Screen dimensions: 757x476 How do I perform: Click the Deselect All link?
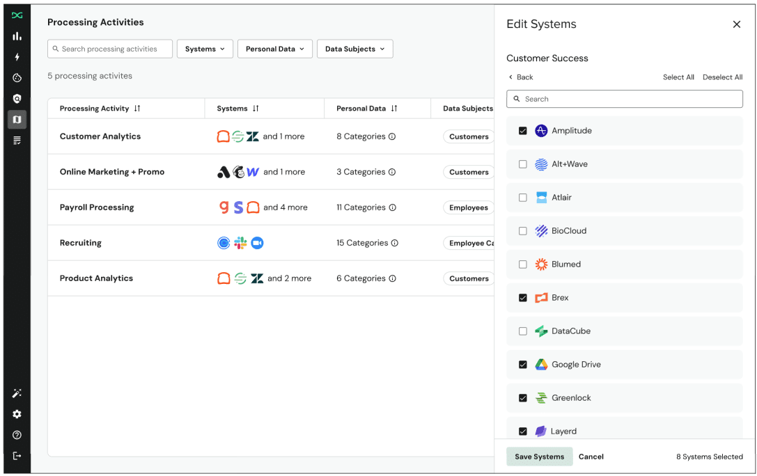coord(722,77)
